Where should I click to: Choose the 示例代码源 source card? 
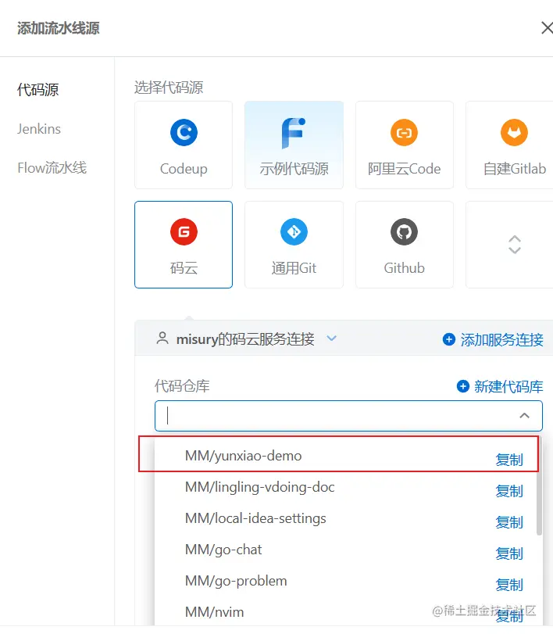294,145
